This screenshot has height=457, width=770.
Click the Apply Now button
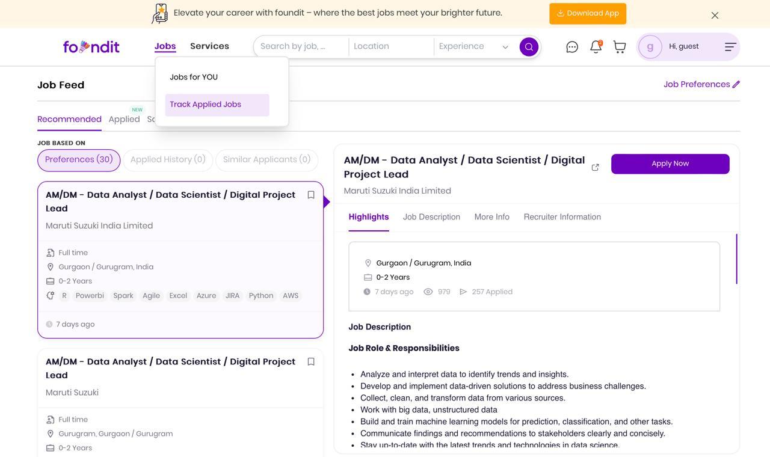coord(670,164)
